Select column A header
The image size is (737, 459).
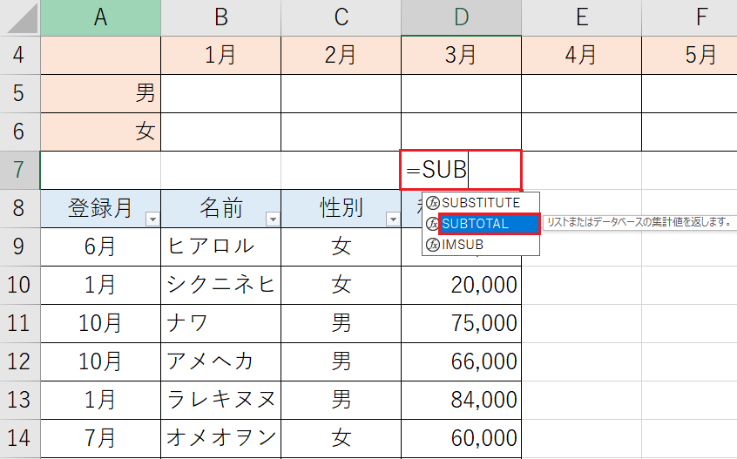[100, 17]
